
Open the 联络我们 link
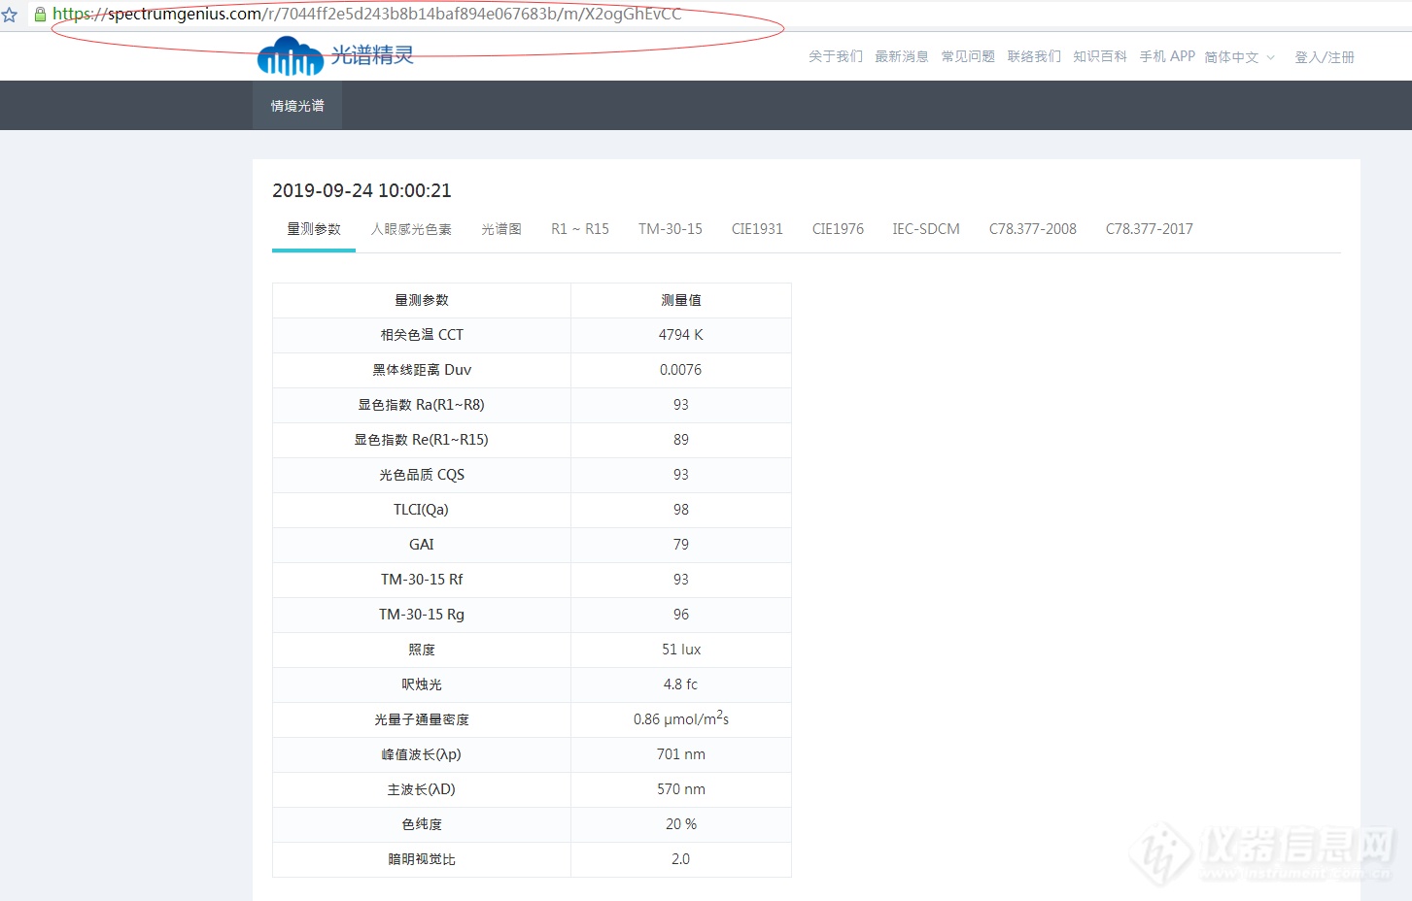[1034, 56]
